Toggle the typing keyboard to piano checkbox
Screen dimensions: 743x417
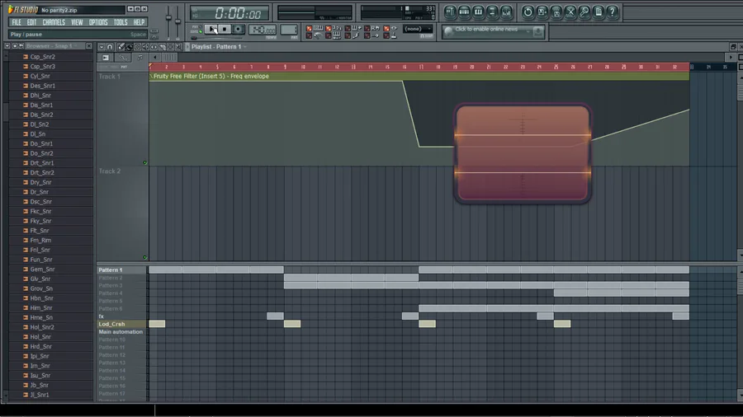(x=309, y=28)
